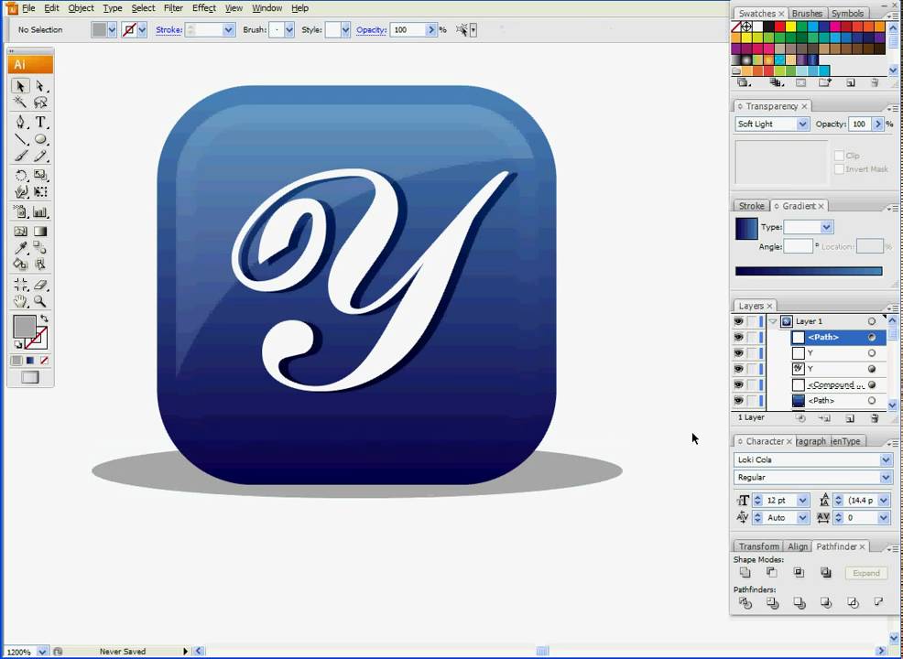Select the Unite shape mode in Pathfinder
Image resolution: width=903 pixels, height=659 pixels.
(745, 572)
